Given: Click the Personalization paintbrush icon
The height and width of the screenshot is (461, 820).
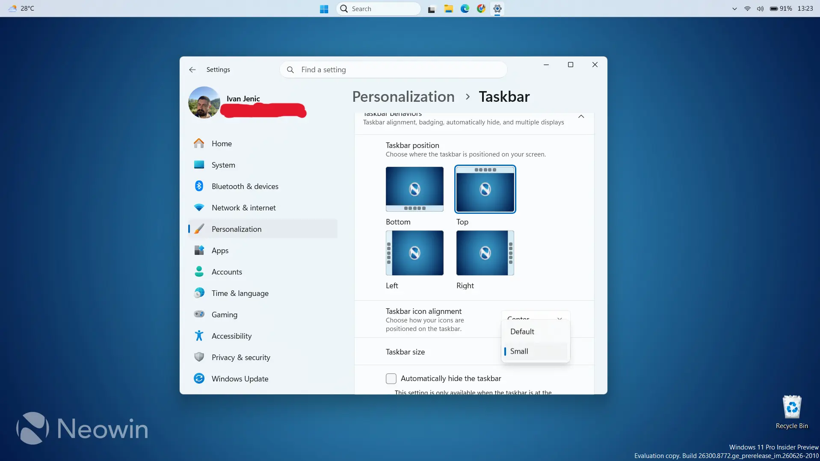Looking at the screenshot, I should pos(199,229).
